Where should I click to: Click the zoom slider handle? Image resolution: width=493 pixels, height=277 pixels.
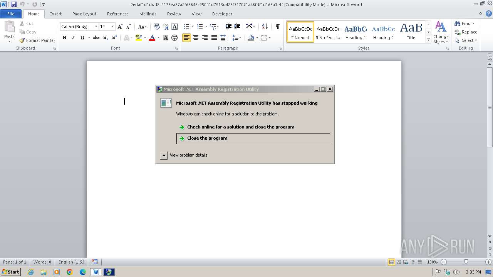(466, 262)
